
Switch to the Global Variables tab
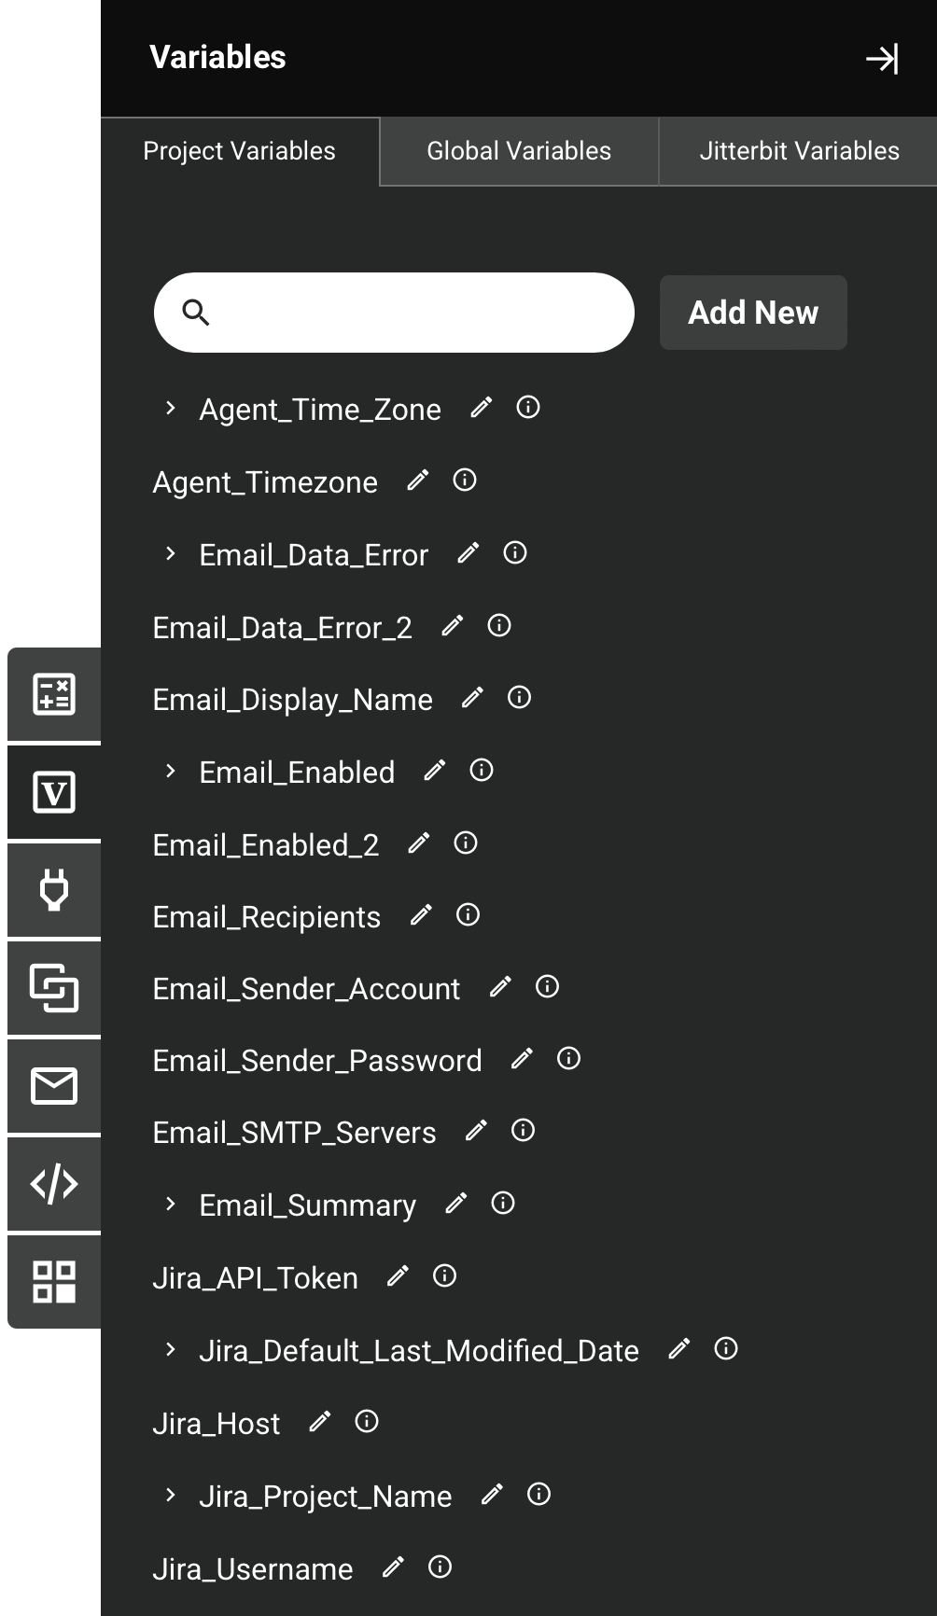click(x=518, y=150)
